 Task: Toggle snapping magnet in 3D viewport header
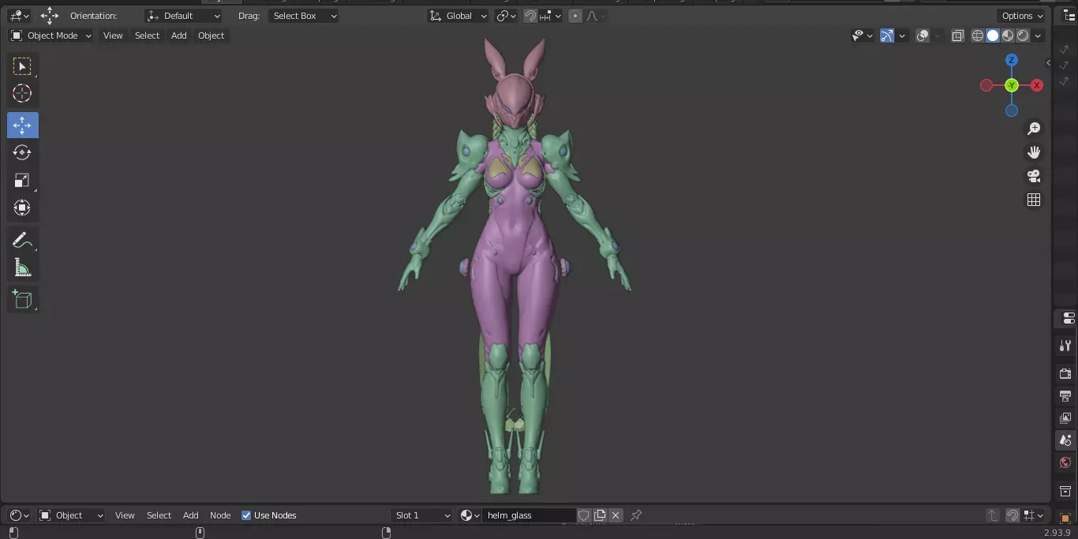pos(530,16)
